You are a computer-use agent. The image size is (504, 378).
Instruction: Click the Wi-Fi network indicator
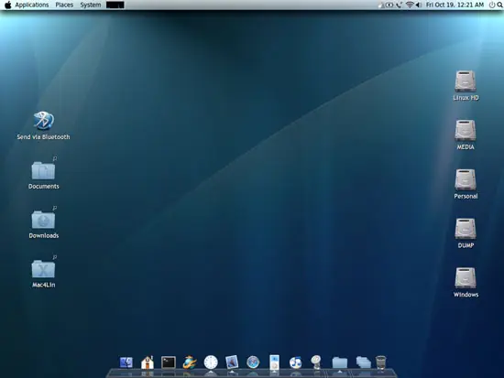[x=410, y=5]
